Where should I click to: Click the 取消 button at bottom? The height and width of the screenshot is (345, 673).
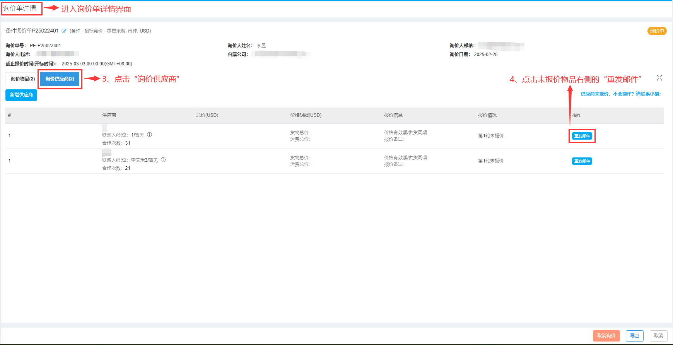pyautogui.click(x=659, y=336)
